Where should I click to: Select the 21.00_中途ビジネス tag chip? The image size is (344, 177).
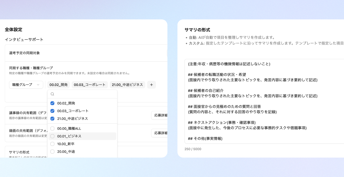[x=127, y=85]
